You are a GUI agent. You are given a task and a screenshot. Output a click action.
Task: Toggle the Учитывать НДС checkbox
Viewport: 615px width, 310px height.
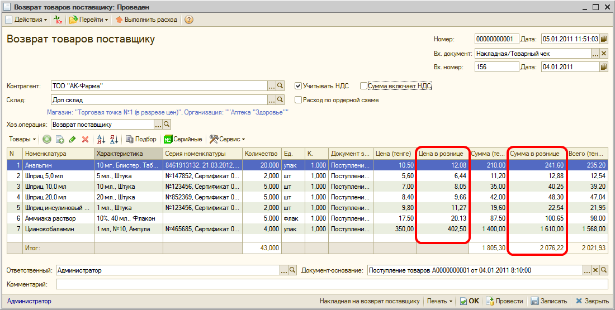[x=299, y=86]
